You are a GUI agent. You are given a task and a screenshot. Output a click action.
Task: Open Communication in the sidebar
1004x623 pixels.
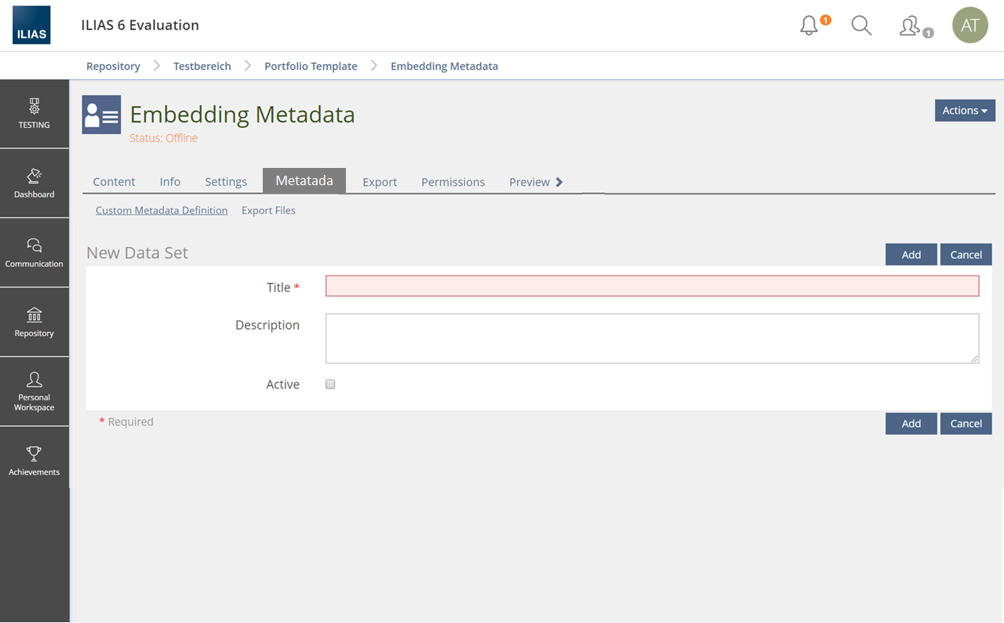pos(34,253)
